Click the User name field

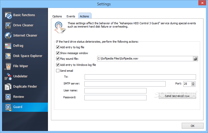(x=115, y=91)
